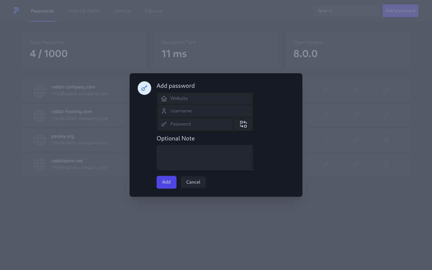432x270 pixels.
Task: Click globe icon for rabbit-hosting.com
Action: (40, 115)
